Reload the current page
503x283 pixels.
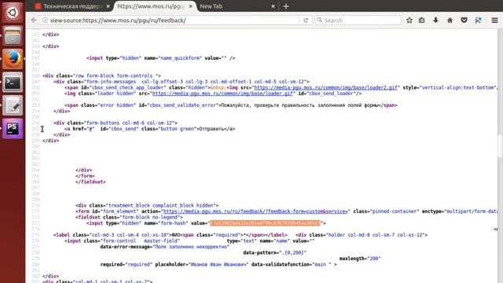pos(306,20)
